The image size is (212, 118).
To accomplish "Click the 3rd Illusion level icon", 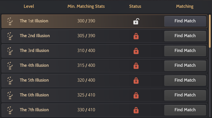I will click(x=10, y=51).
